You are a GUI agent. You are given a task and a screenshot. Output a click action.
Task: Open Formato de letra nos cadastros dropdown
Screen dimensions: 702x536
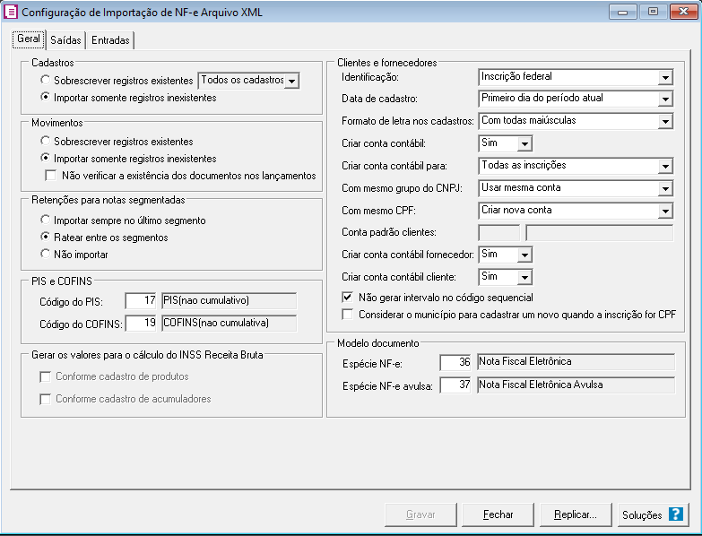664,121
